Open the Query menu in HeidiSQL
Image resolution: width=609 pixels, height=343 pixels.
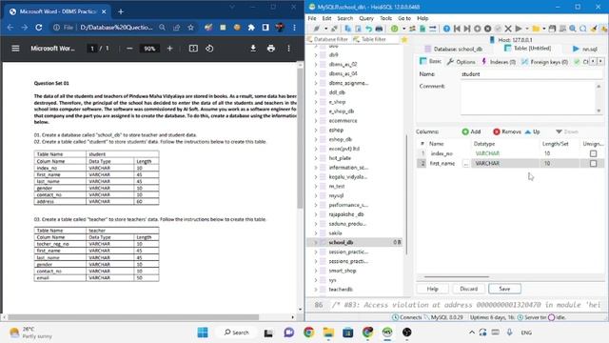(x=365, y=18)
